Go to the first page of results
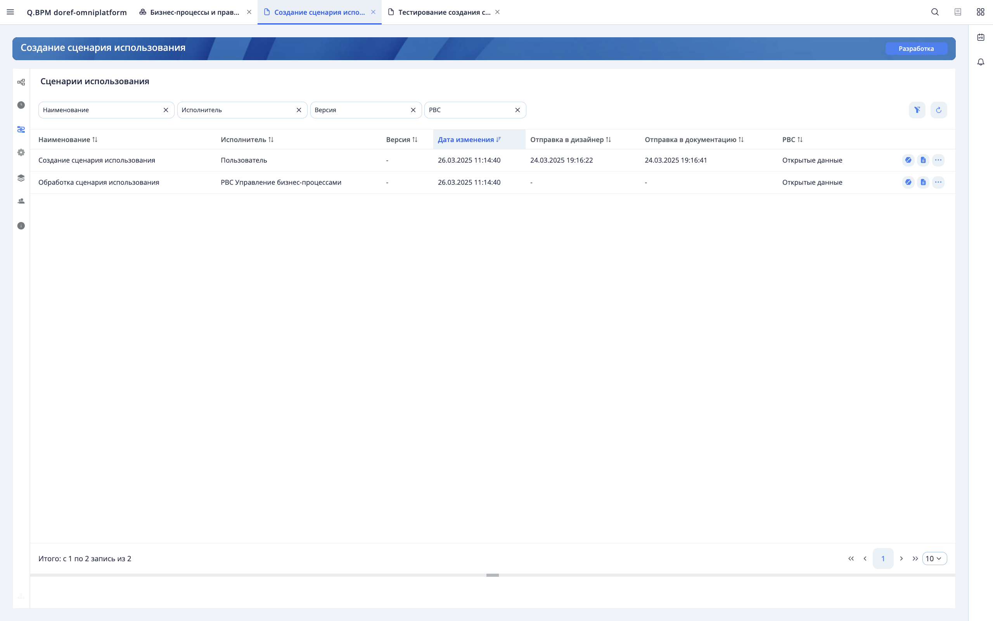The height and width of the screenshot is (621, 993). pyautogui.click(x=851, y=559)
